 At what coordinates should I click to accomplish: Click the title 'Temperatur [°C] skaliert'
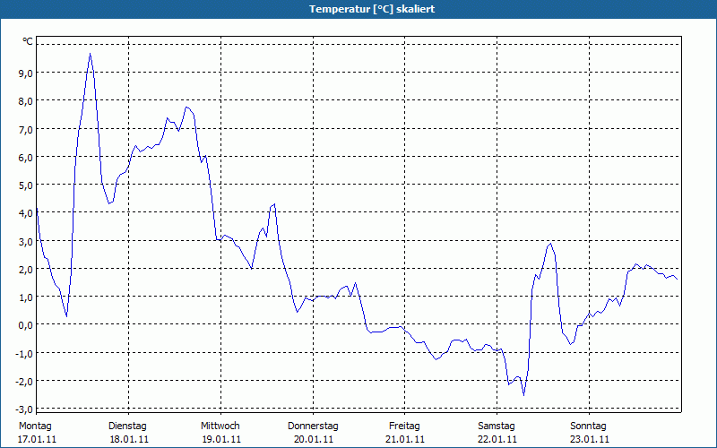[372, 9]
